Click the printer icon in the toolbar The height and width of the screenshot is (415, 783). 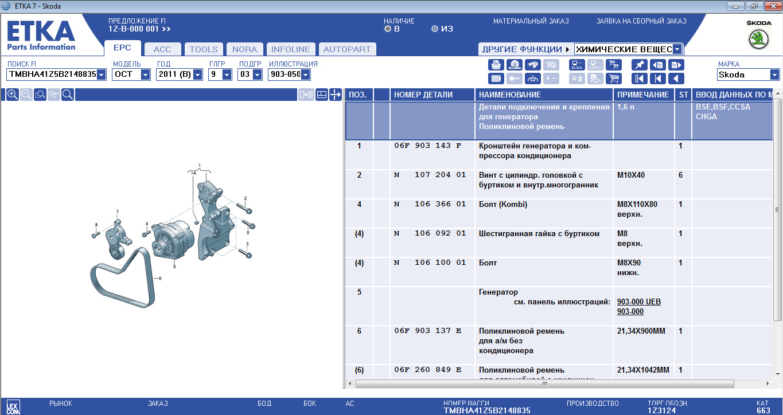[496, 65]
